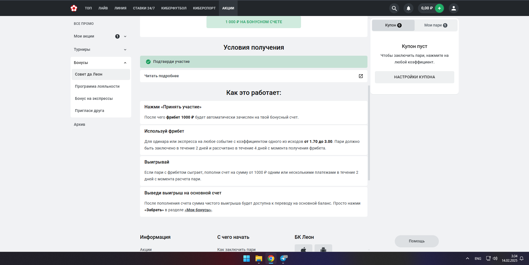Switch to the Мои пари tab
The image size is (529, 265).
click(436, 25)
